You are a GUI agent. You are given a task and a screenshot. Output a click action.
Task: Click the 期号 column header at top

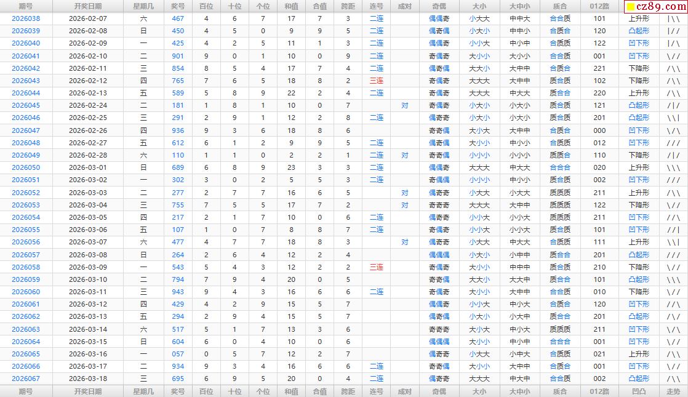click(x=26, y=6)
